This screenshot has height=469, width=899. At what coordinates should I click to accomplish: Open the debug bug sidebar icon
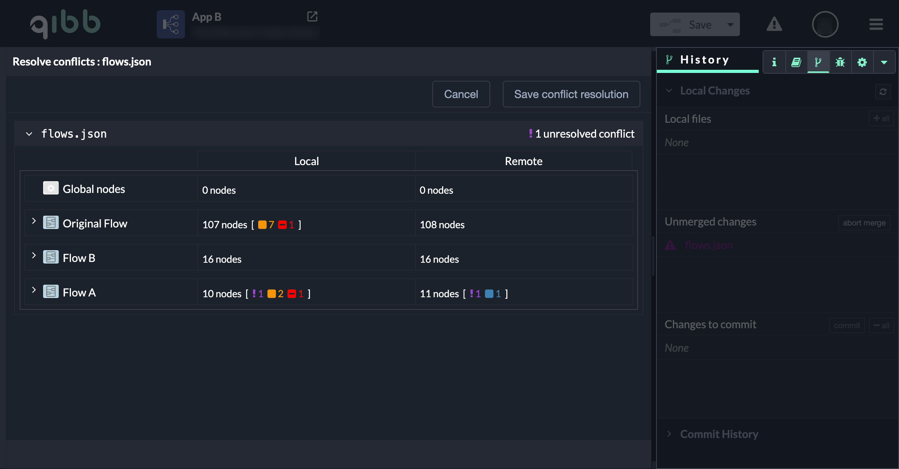pos(840,62)
